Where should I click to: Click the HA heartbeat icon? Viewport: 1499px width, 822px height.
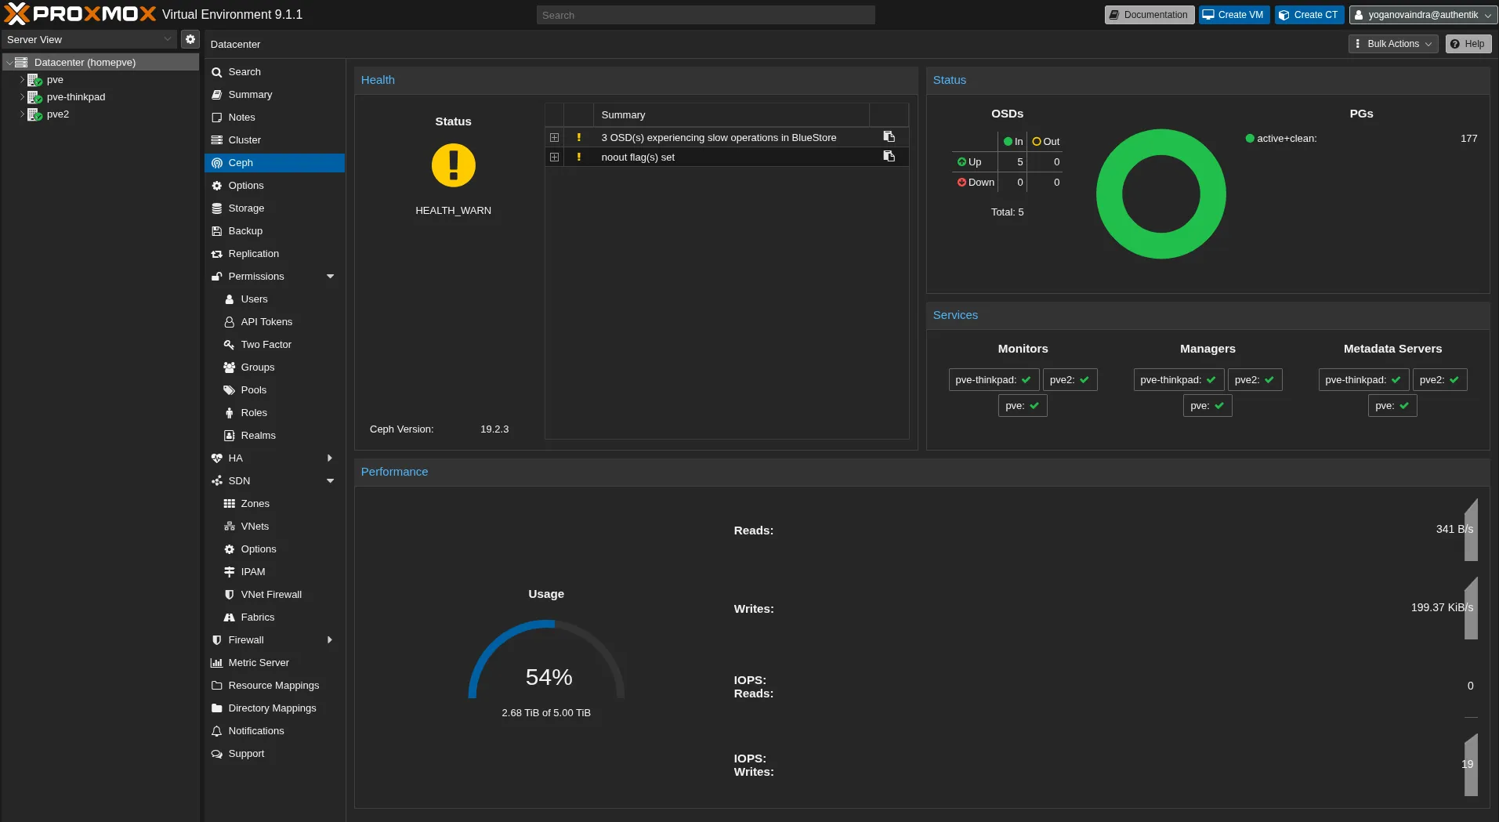pos(217,458)
